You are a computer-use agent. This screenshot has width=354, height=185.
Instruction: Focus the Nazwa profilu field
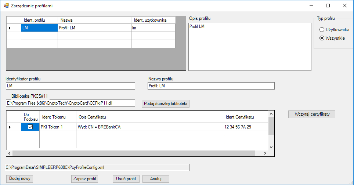pyautogui.click(x=211, y=86)
